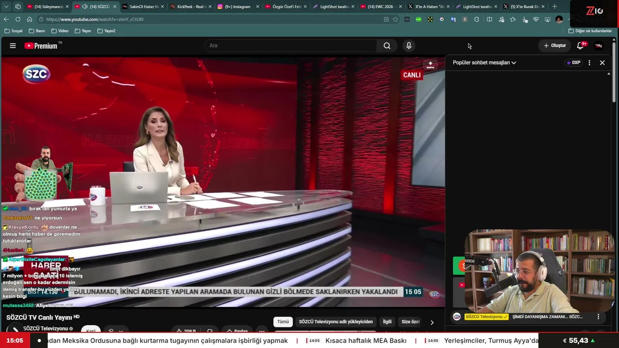This screenshot has width=619, height=348.
Task: Open the browser health heart icon
Action: (536, 19)
